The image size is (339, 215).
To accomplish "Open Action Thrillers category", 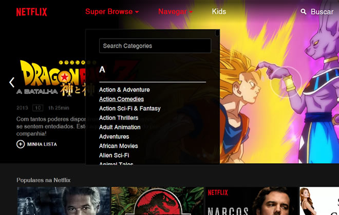I will coord(119,118).
